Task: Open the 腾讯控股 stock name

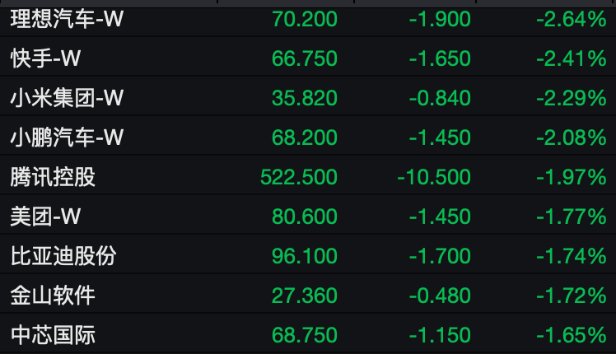Action: pos(53,177)
